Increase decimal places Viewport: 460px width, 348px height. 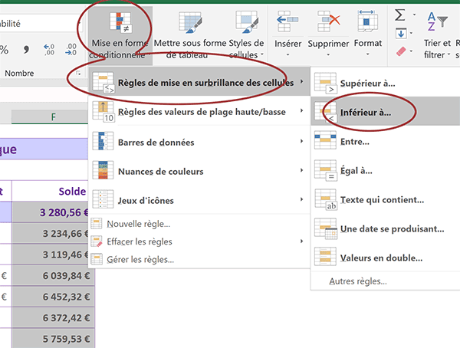(x=49, y=49)
